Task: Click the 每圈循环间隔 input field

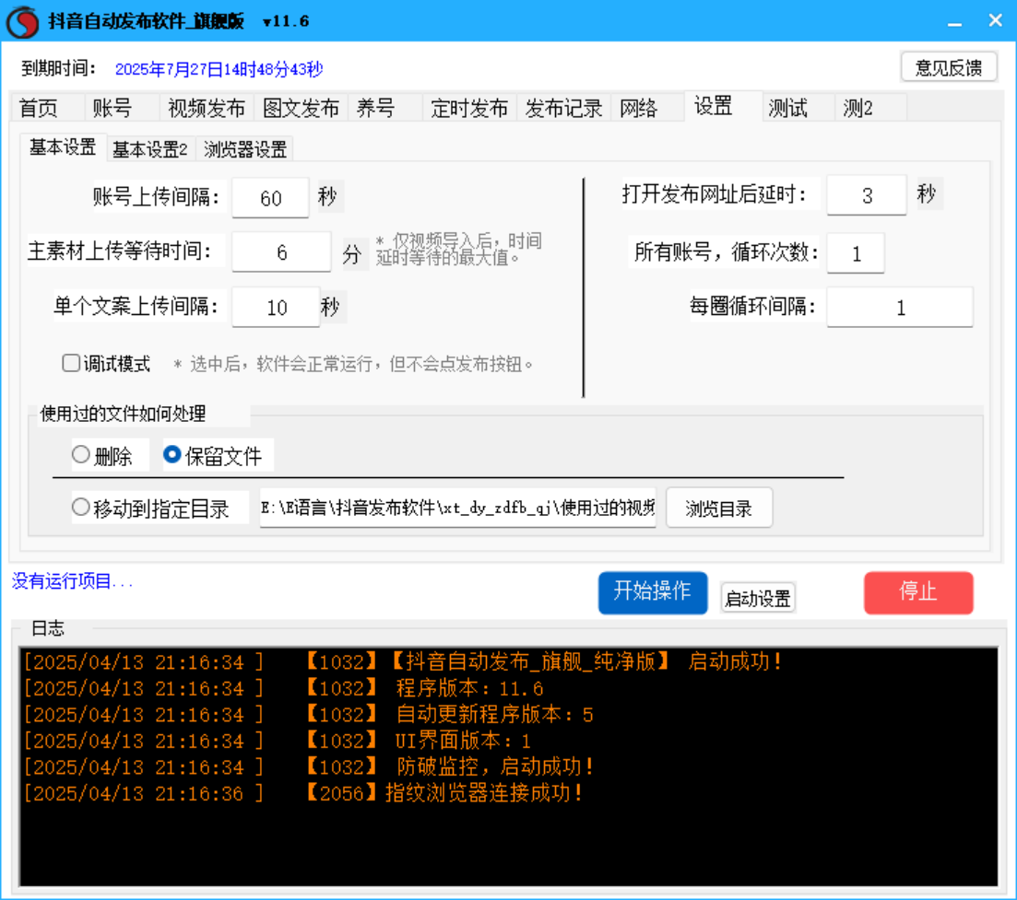Action: pos(900,307)
